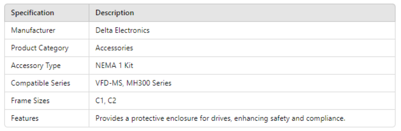Click the Delta Electronics value
Screen dimensions: 401x131
122,30
